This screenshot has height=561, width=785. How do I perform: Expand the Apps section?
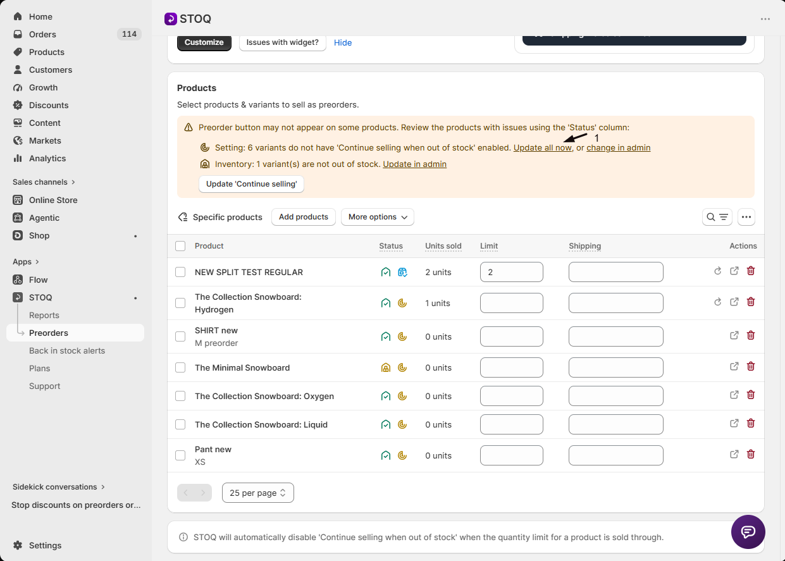point(26,262)
